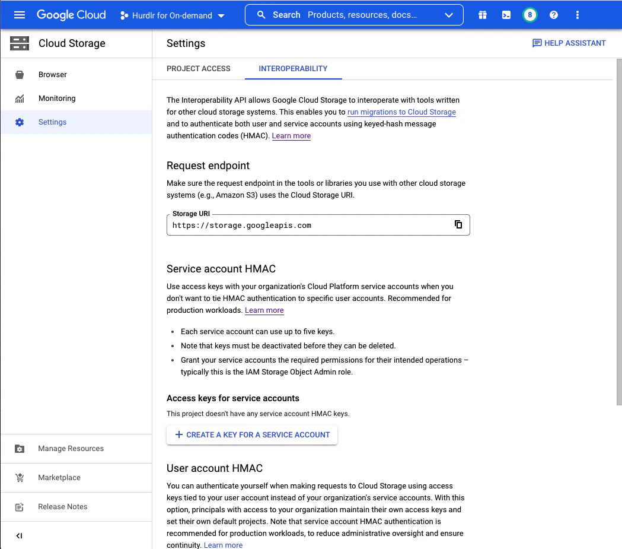Open Marketplace in the sidebar
This screenshot has width=622, height=549.
pos(76,478)
